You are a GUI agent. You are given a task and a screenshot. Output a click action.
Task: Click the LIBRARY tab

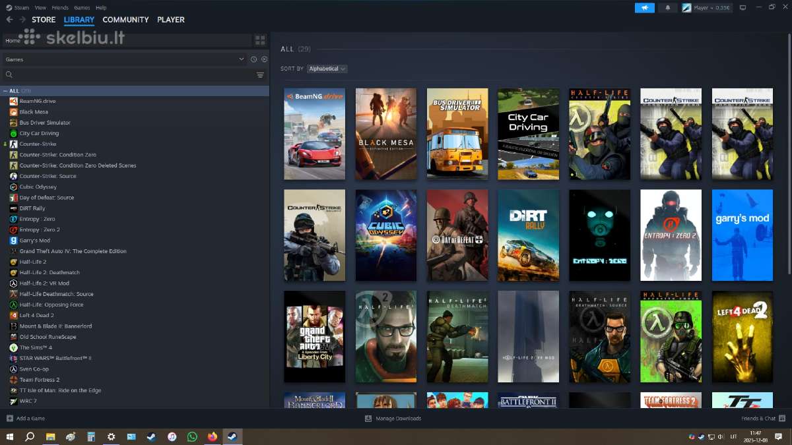(79, 20)
